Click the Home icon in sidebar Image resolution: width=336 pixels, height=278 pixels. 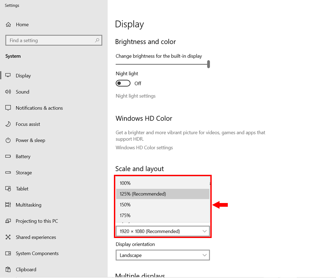(8, 25)
